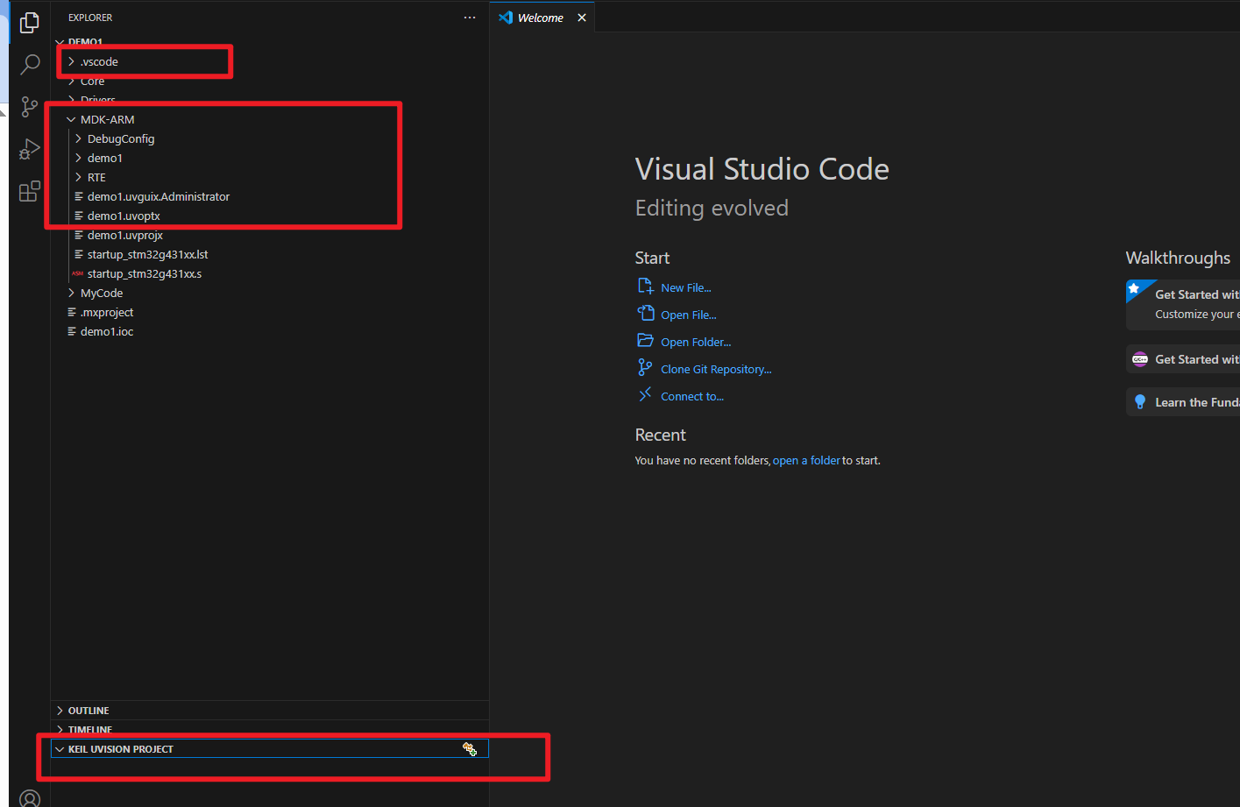
Task: Open the Run and Debug panel
Action: 29,148
